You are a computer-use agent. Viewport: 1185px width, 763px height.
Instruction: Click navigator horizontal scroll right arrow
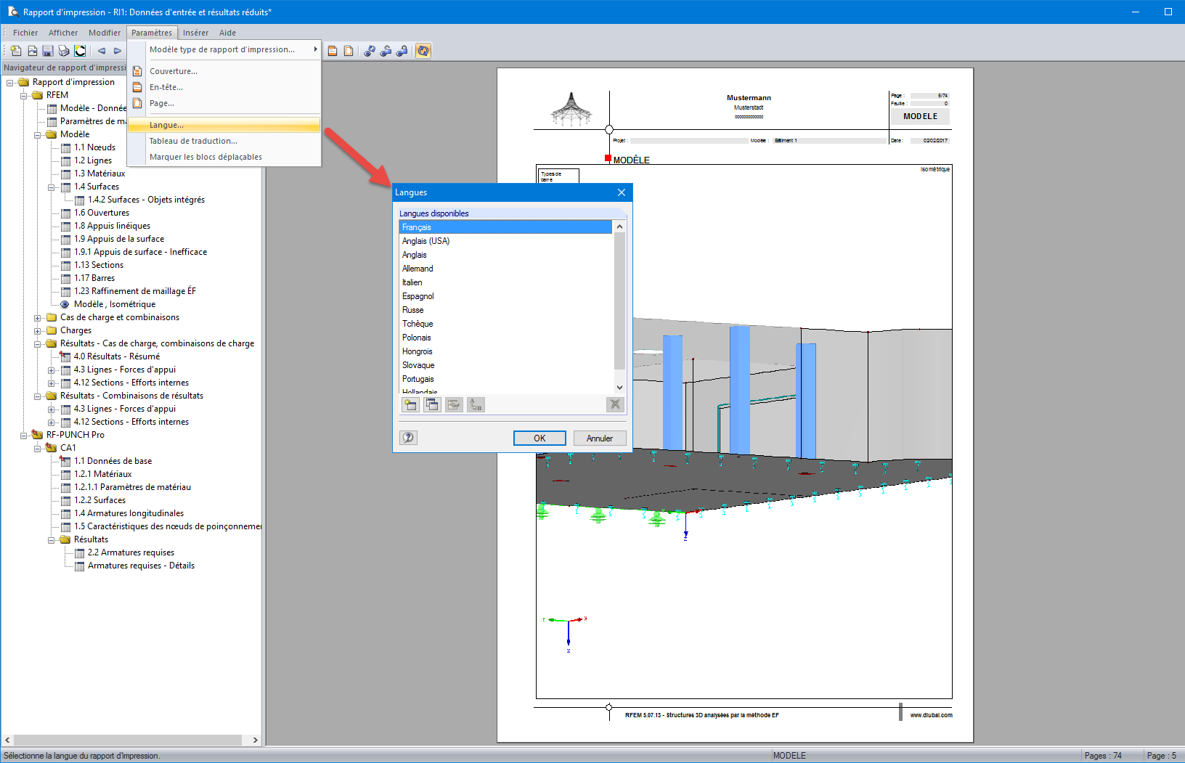pos(255,740)
